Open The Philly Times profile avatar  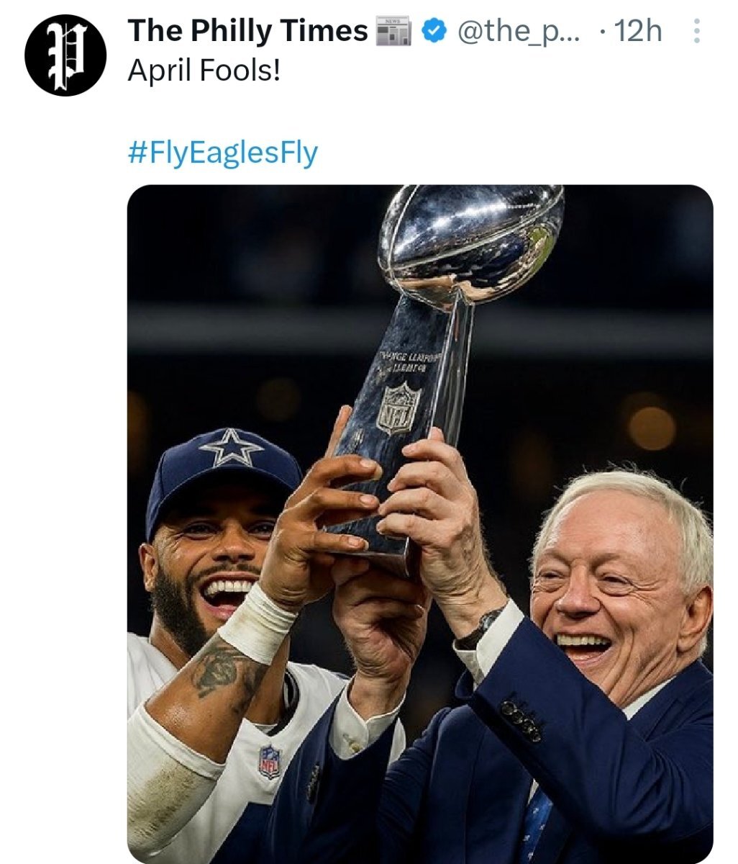[x=65, y=54]
